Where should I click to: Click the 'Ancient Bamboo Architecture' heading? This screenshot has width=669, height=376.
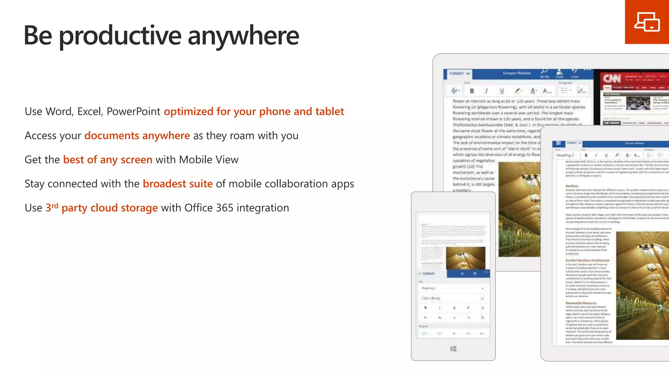pos(587,260)
